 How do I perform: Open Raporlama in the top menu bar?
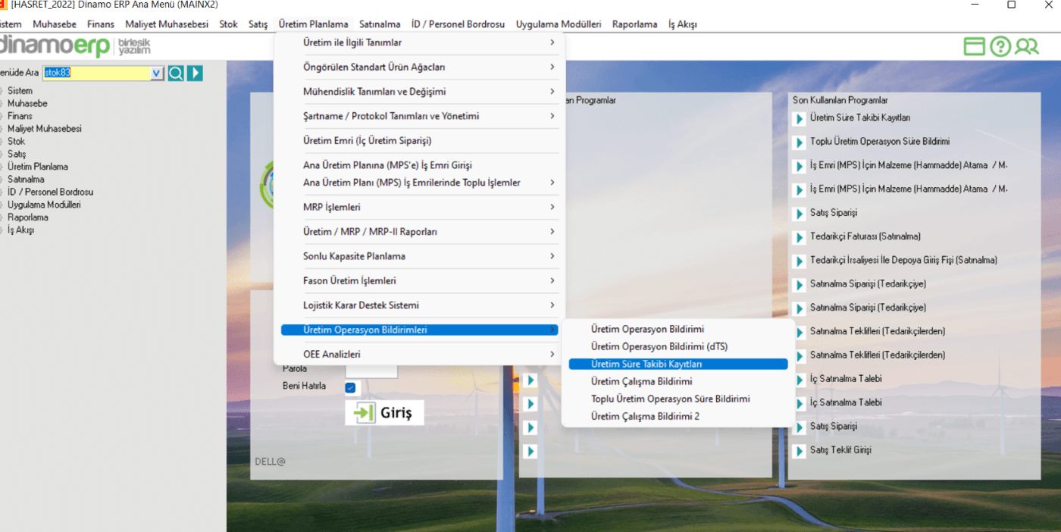click(x=635, y=24)
